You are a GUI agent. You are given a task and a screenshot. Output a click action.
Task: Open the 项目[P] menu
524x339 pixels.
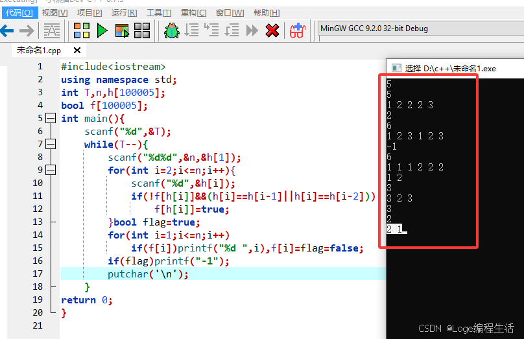tap(89, 13)
